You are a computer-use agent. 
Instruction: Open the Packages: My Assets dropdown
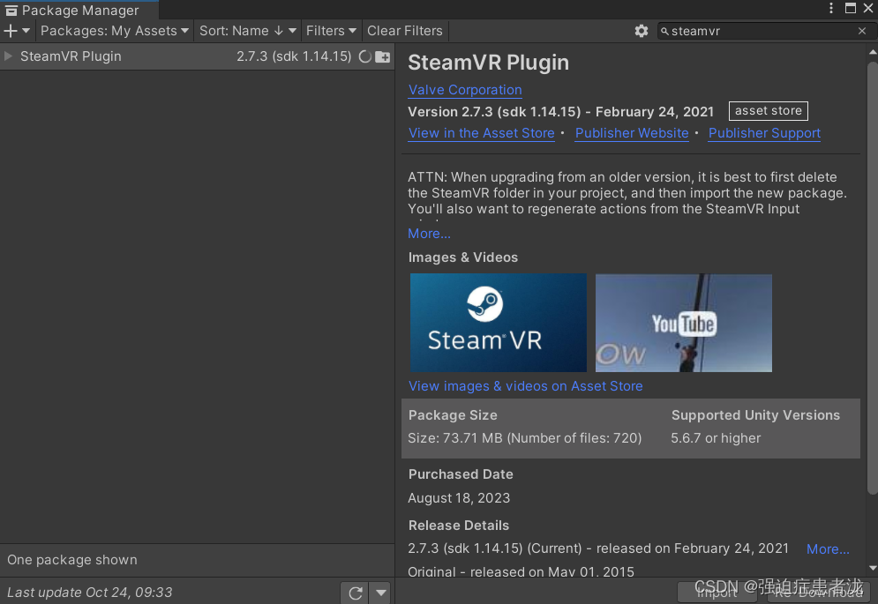(114, 31)
